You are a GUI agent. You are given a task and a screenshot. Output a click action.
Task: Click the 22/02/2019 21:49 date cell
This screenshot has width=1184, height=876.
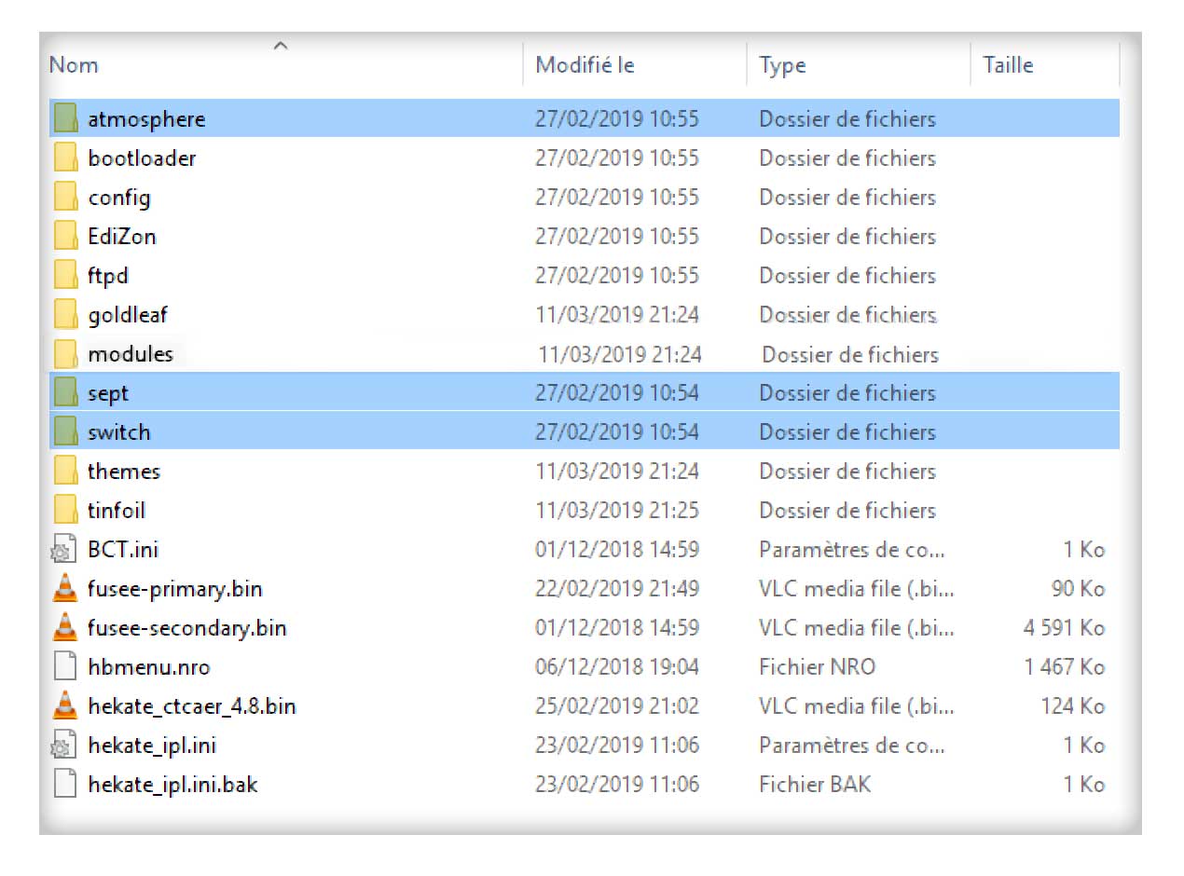coord(617,589)
